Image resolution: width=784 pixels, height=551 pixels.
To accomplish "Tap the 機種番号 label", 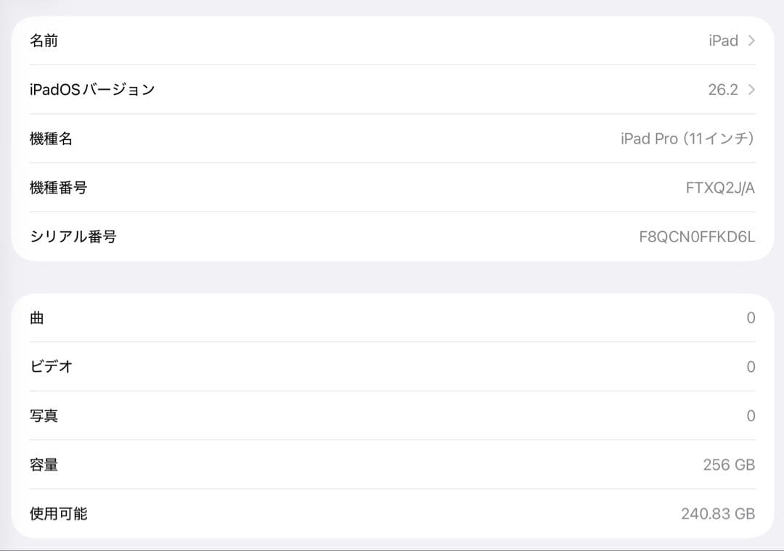I will pos(58,188).
